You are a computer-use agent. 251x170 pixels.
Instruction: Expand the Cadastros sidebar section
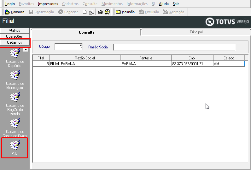15,42
